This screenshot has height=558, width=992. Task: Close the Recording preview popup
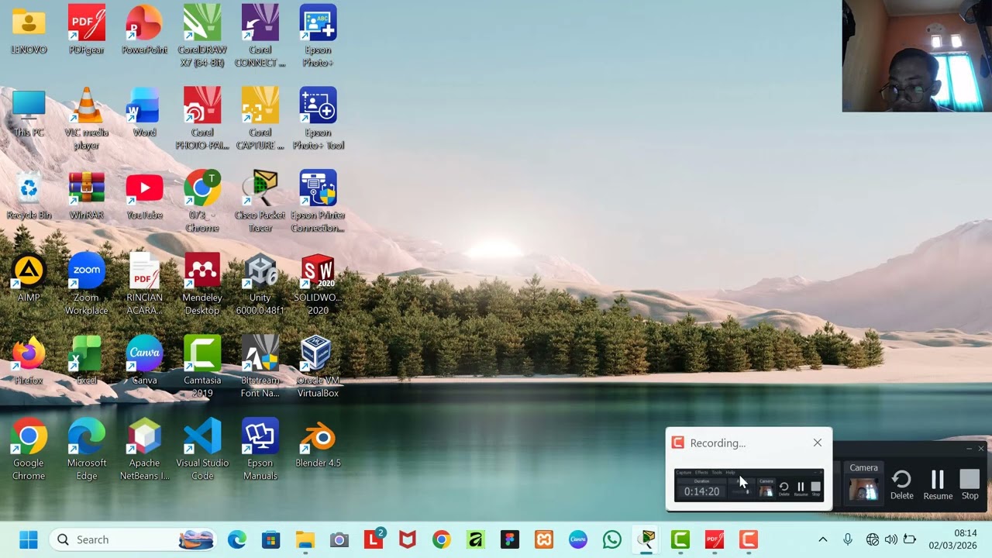coord(817,443)
